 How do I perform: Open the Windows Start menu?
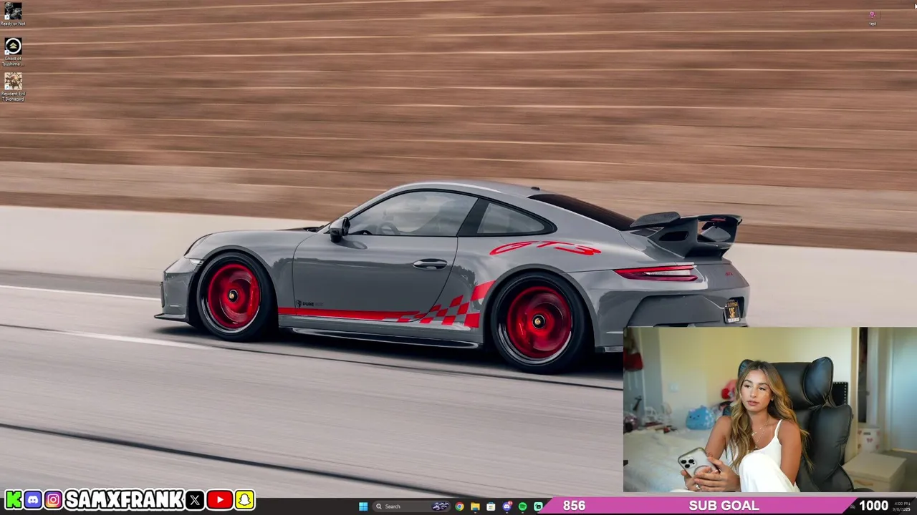[x=363, y=506]
